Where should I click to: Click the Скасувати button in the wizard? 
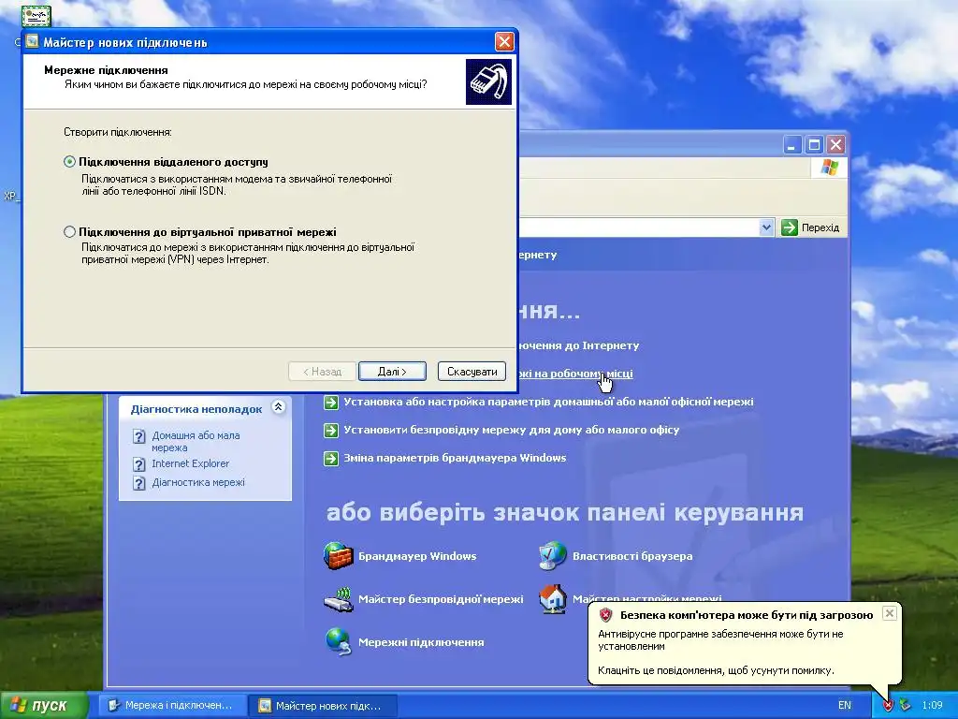tap(472, 371)
